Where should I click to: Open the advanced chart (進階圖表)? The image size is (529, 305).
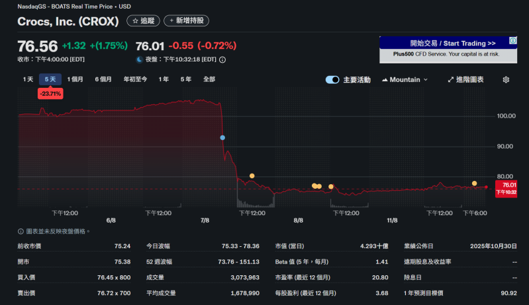pyautogui.click(x=465, y=80)
